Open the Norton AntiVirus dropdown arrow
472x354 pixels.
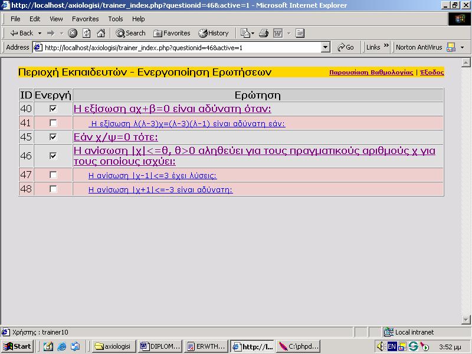(463, 47)
